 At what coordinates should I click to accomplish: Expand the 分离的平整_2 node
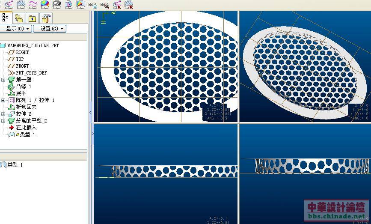click(3, 121)
